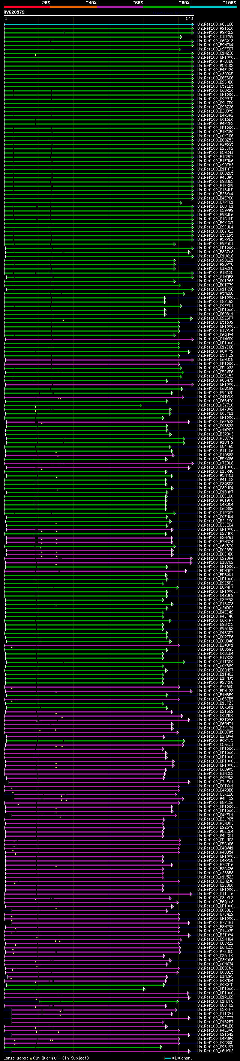Select the UniRef100_A9Q121 entry

pyautogui.click(x=215, y=260)
